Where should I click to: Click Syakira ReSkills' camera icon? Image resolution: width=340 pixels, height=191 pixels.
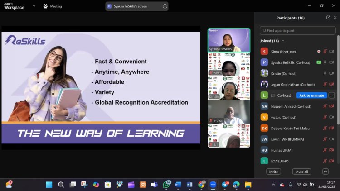point(331,62)
